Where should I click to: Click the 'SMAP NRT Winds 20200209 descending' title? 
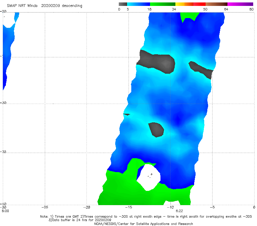[x=44, y=6]
